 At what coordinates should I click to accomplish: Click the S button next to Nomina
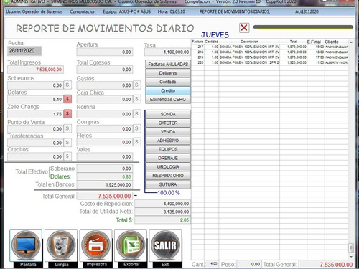[x=136, y=114]
